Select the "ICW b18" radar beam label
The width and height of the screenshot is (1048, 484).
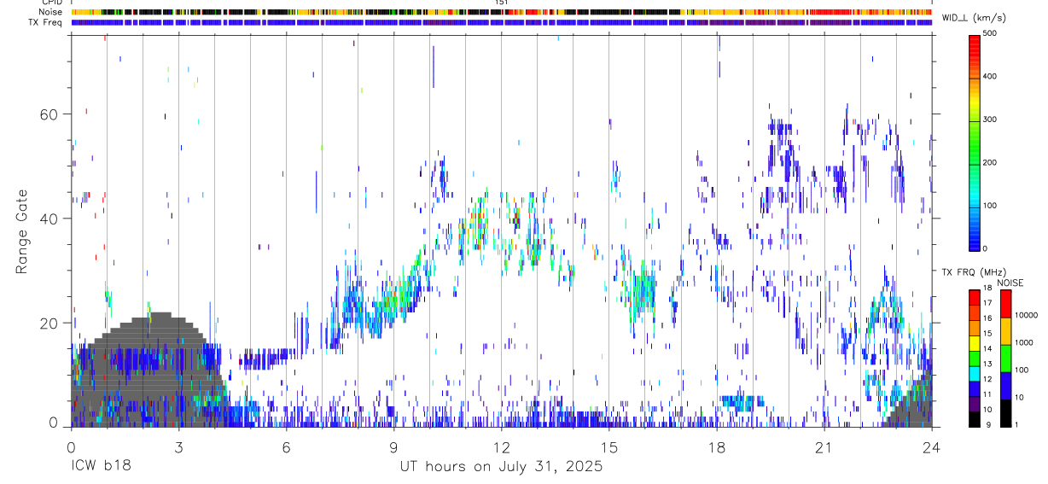101,467
